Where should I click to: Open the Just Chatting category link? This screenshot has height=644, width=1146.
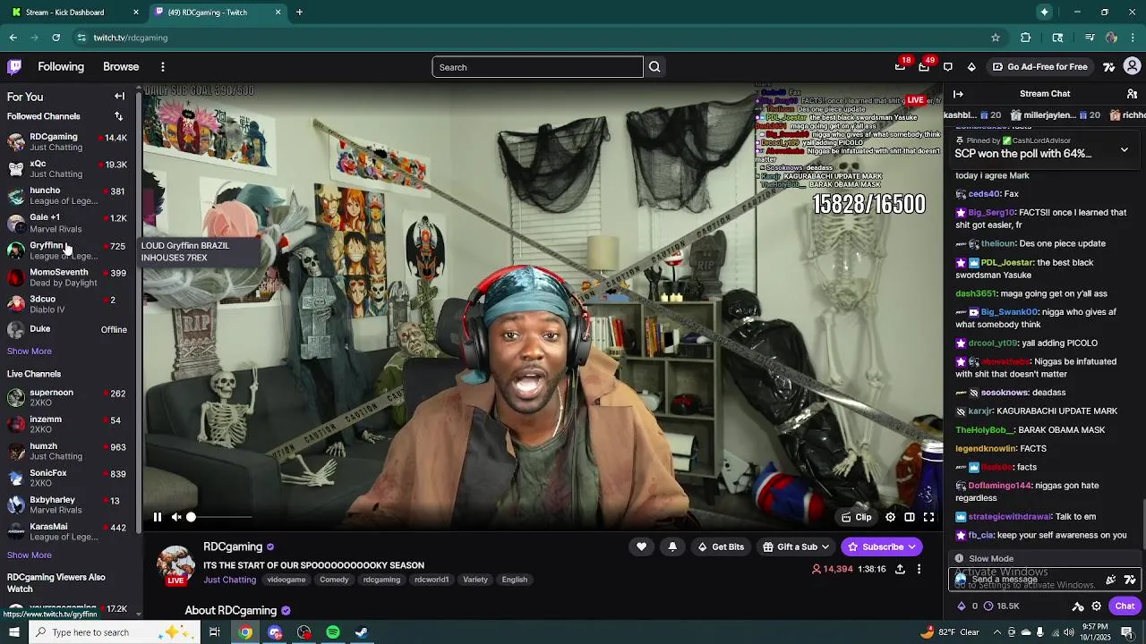click(x=229, y=580)
